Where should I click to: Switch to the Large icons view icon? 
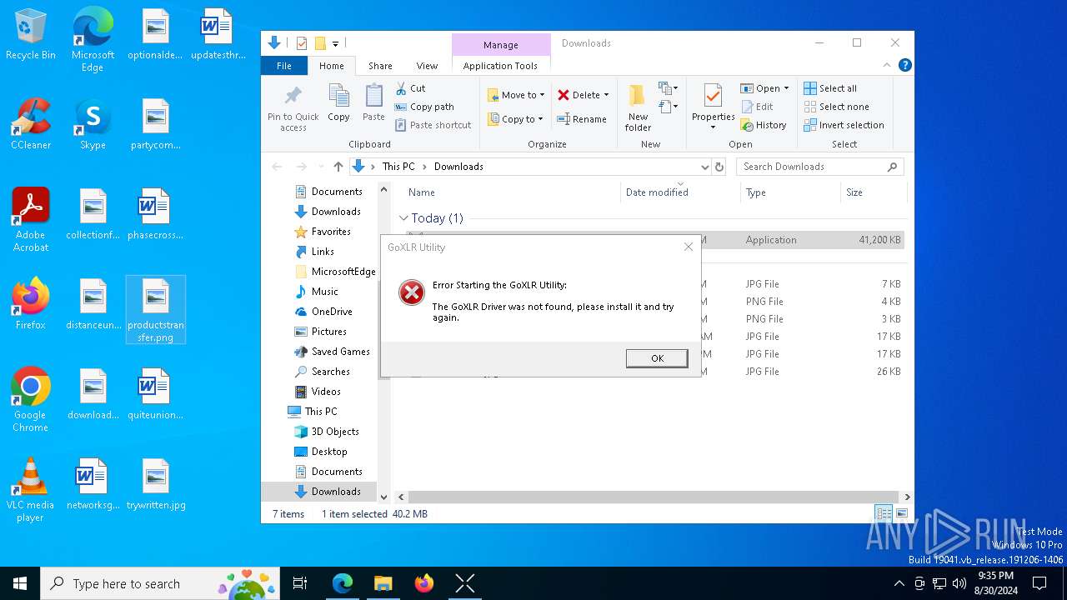point(901,513)
